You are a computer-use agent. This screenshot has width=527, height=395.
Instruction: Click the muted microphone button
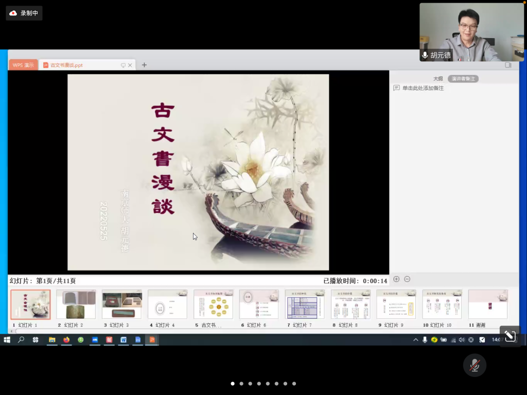(x=474, y=365)
